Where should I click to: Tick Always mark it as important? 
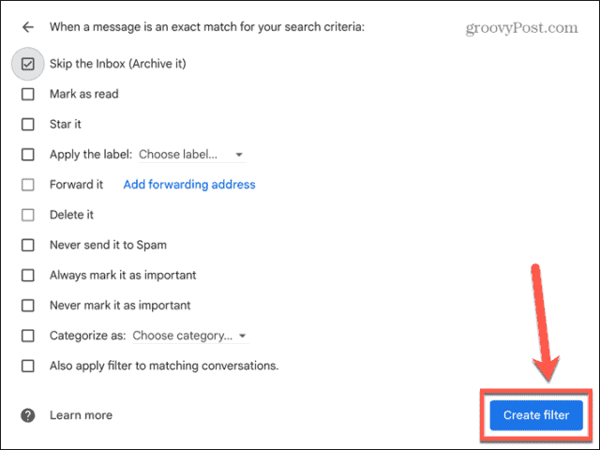pos(28,276)
